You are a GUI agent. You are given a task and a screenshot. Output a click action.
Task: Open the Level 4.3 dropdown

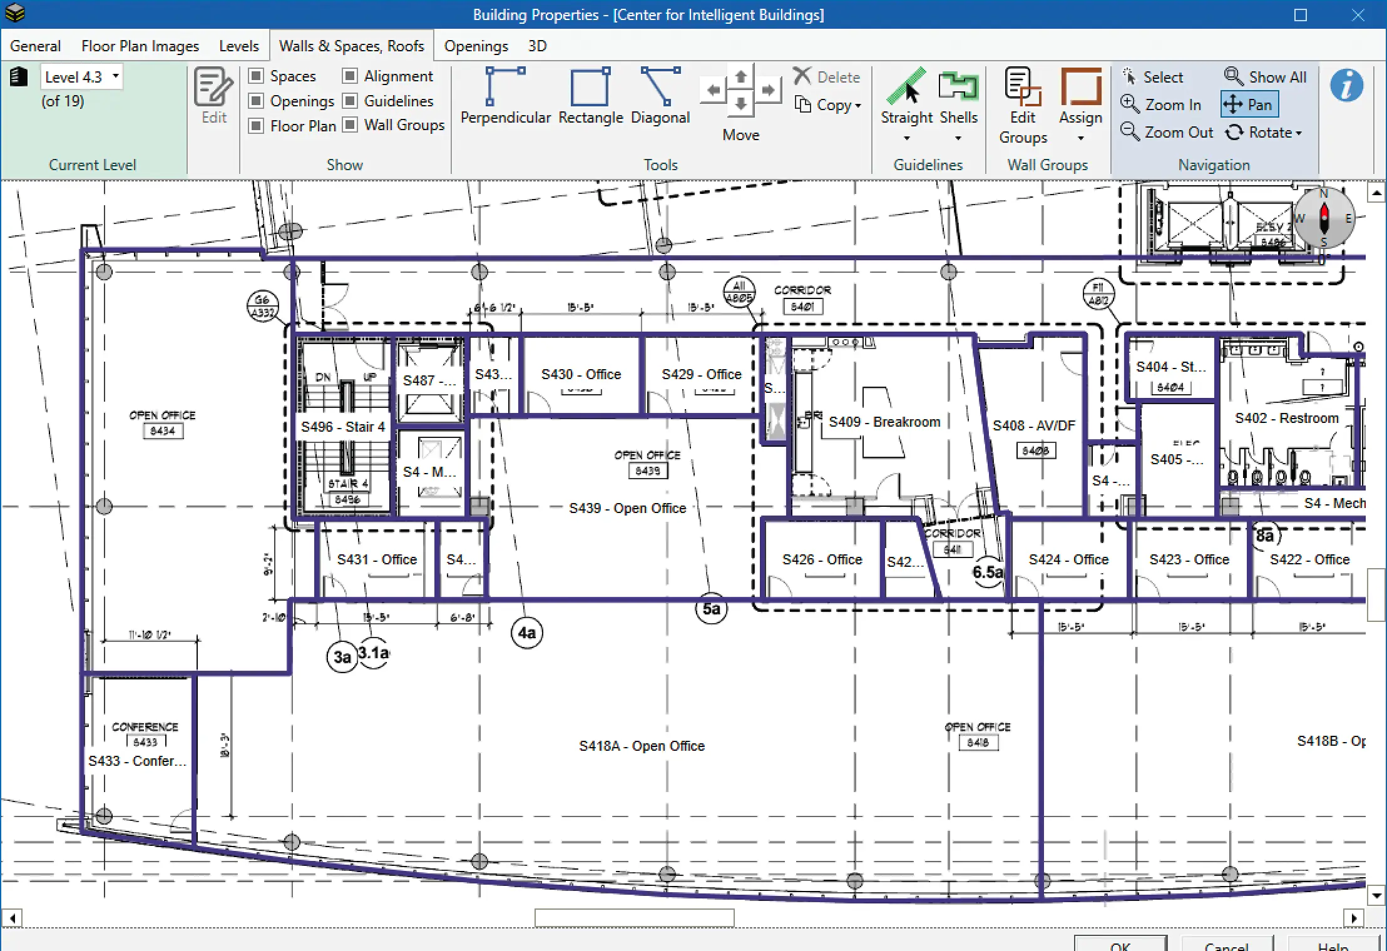[x=82, y=77]
